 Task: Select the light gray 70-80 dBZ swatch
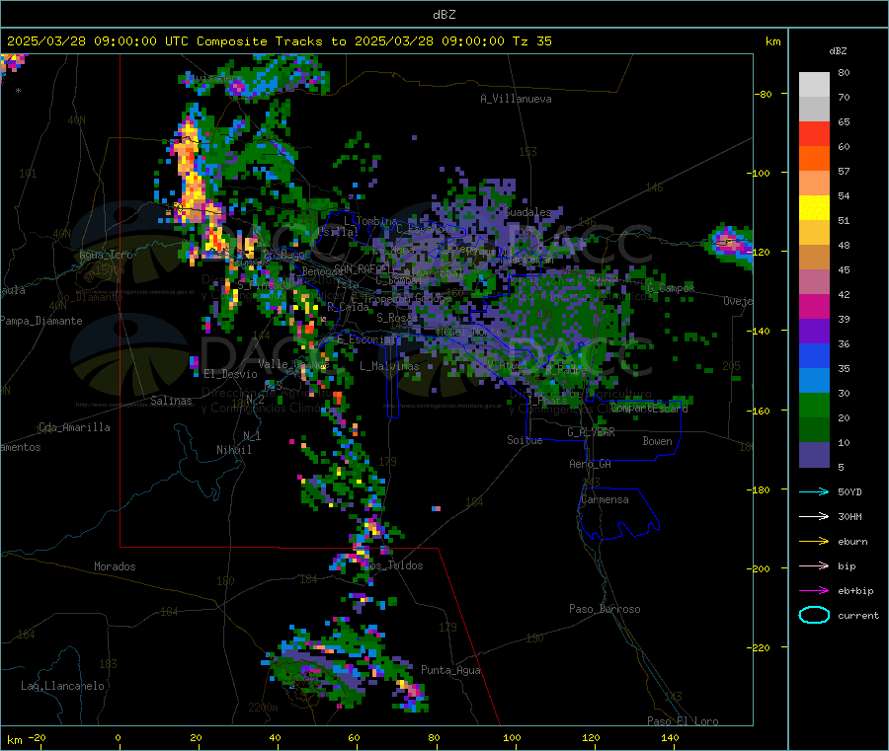(x=814, y=85)
